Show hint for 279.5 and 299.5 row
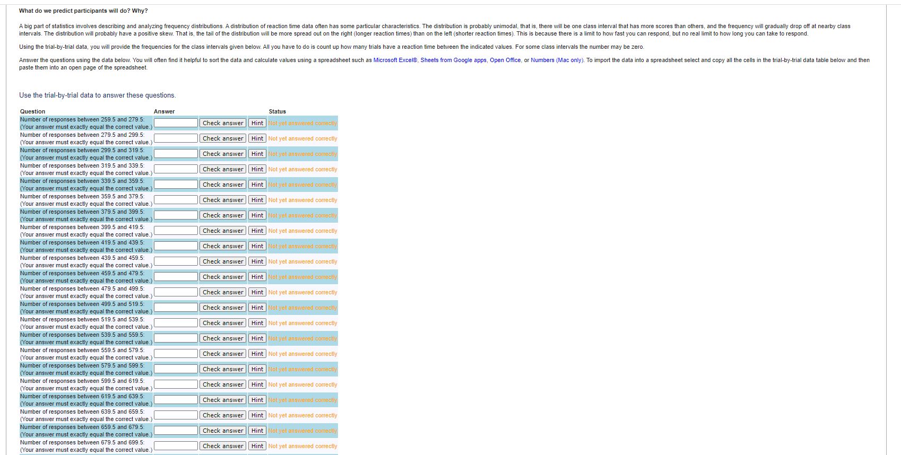 (x=257, y=138)
